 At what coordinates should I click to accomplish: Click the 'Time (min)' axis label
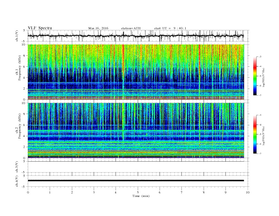click(x=141, y=196)
